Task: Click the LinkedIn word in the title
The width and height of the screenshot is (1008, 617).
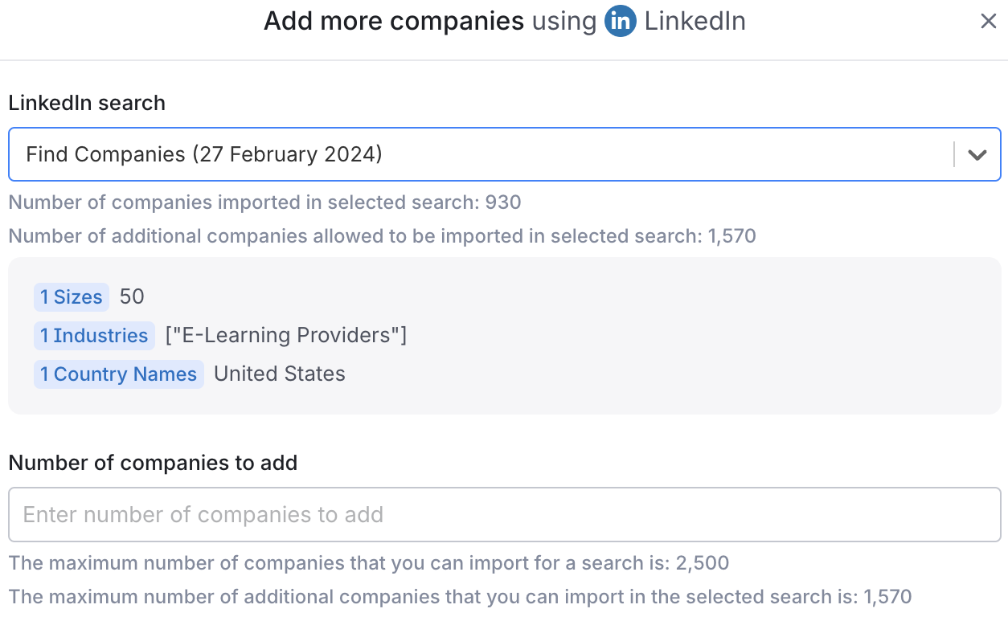Action: (x=695, y=22)
